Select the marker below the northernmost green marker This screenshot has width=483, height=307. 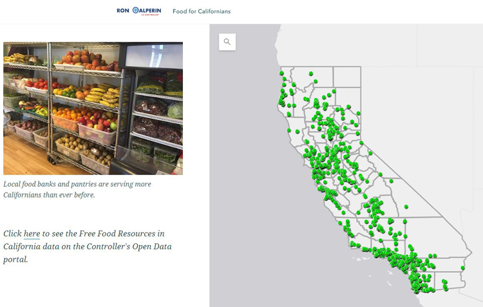(316, 81)
